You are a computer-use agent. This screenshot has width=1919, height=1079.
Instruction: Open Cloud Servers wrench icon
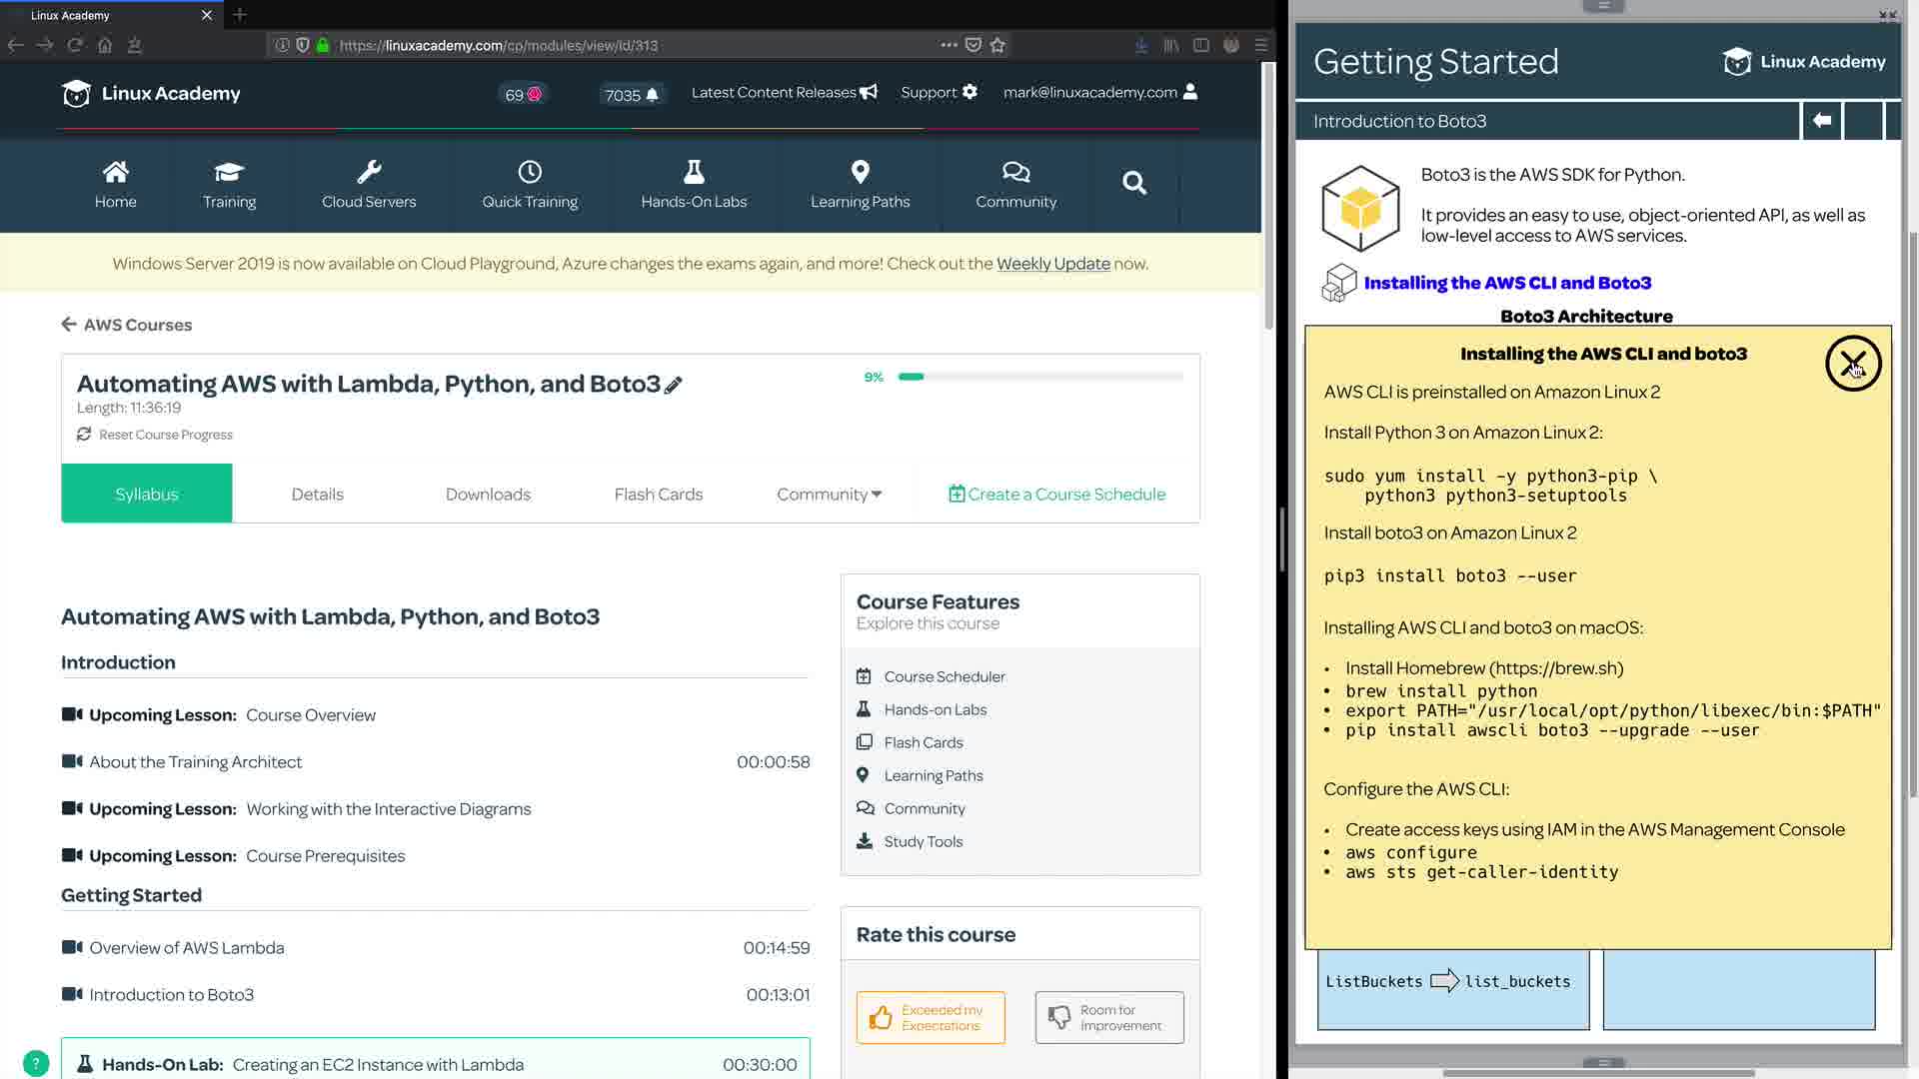(x=369, y=172)
